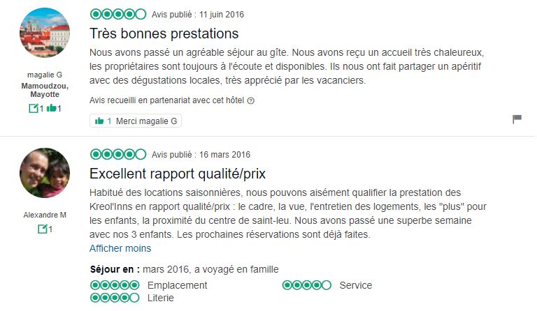Click the thumbs-up icon in Merci button

pyautogui.click(x=99, y=121)
